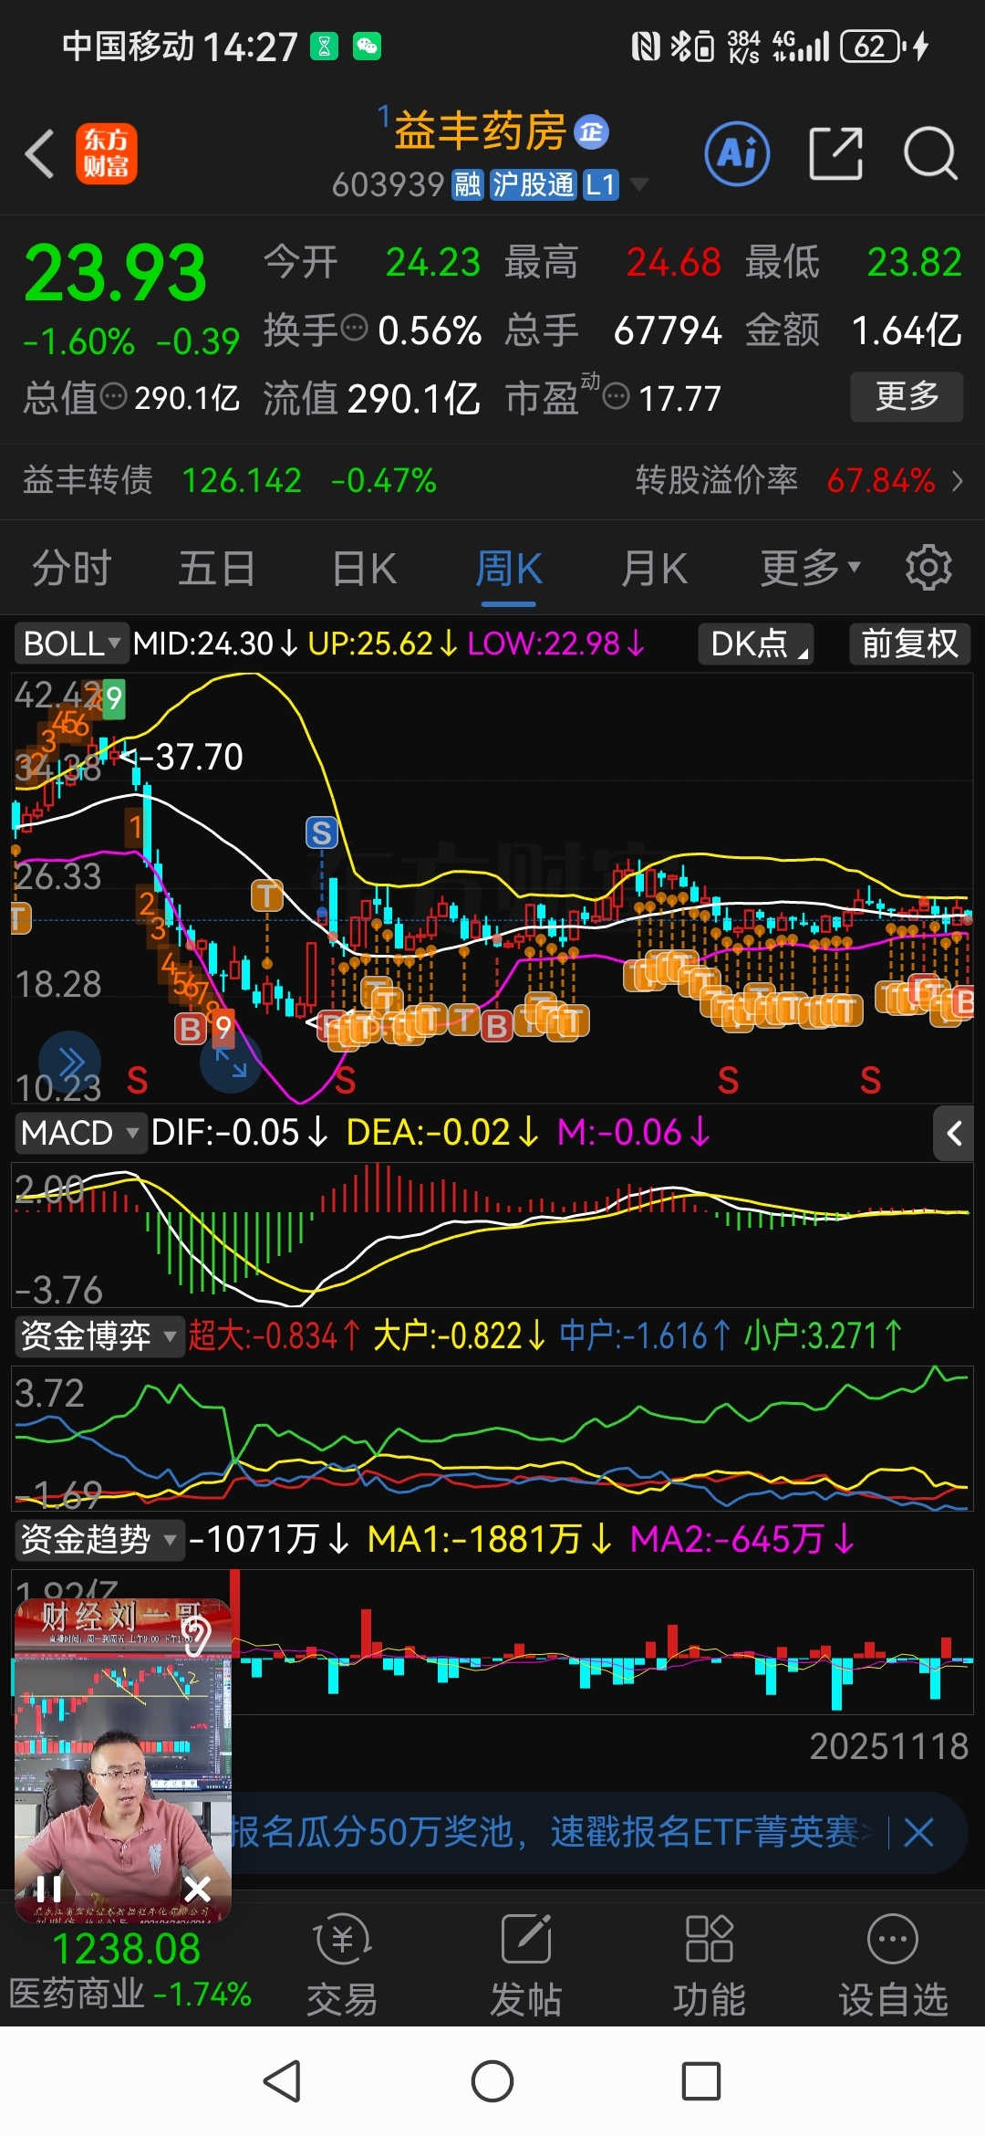Viewport: 985px width, 2136px height.
Task: Pause the floating live video
Action: [47, 1889]
